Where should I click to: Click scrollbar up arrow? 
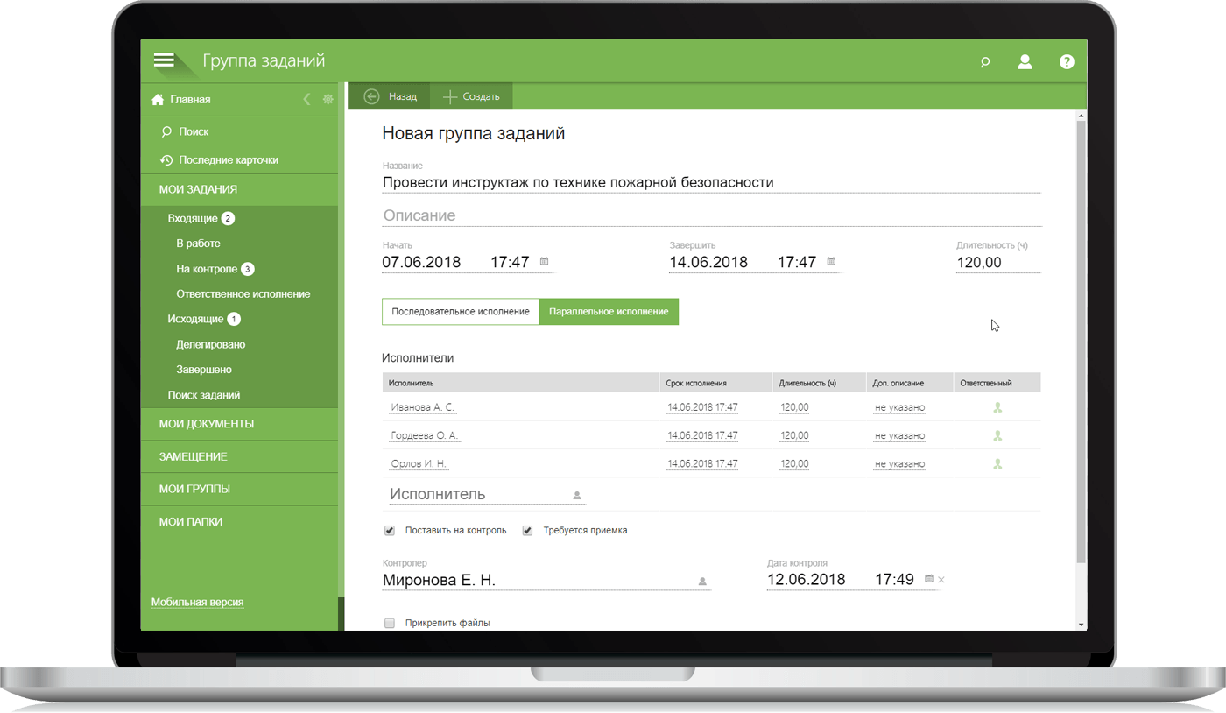[x=1082, y=116]
